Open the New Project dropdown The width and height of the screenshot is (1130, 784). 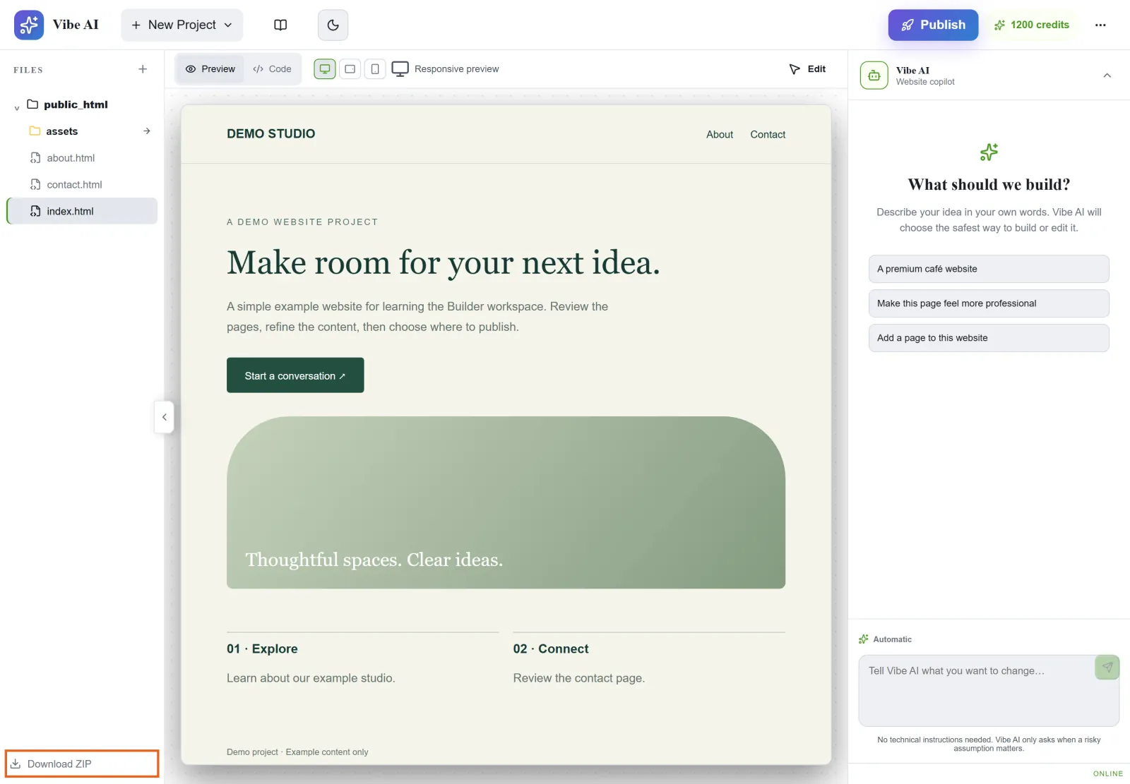click(182, 25)
